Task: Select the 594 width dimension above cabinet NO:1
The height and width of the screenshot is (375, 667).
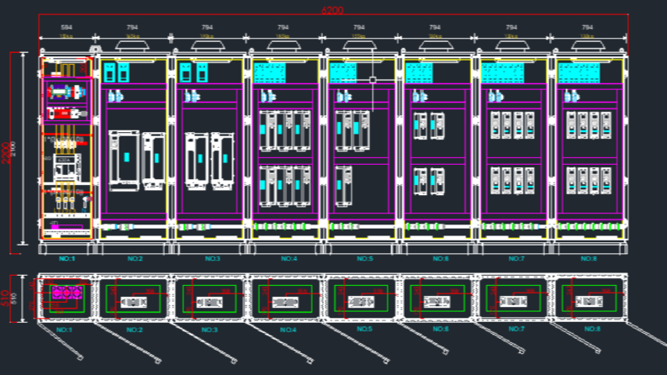Action: 66,27
